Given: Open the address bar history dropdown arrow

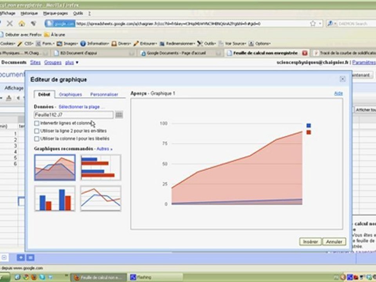Looking at the screenshot, I should [x=320, y=23].
